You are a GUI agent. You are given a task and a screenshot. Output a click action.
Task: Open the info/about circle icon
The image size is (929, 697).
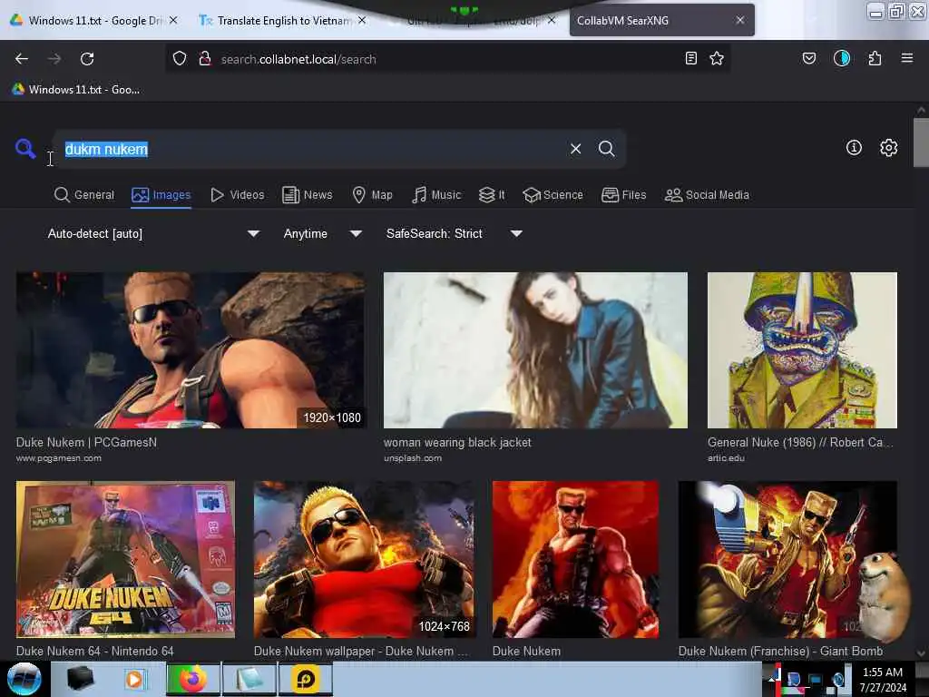tap(854, 148)
